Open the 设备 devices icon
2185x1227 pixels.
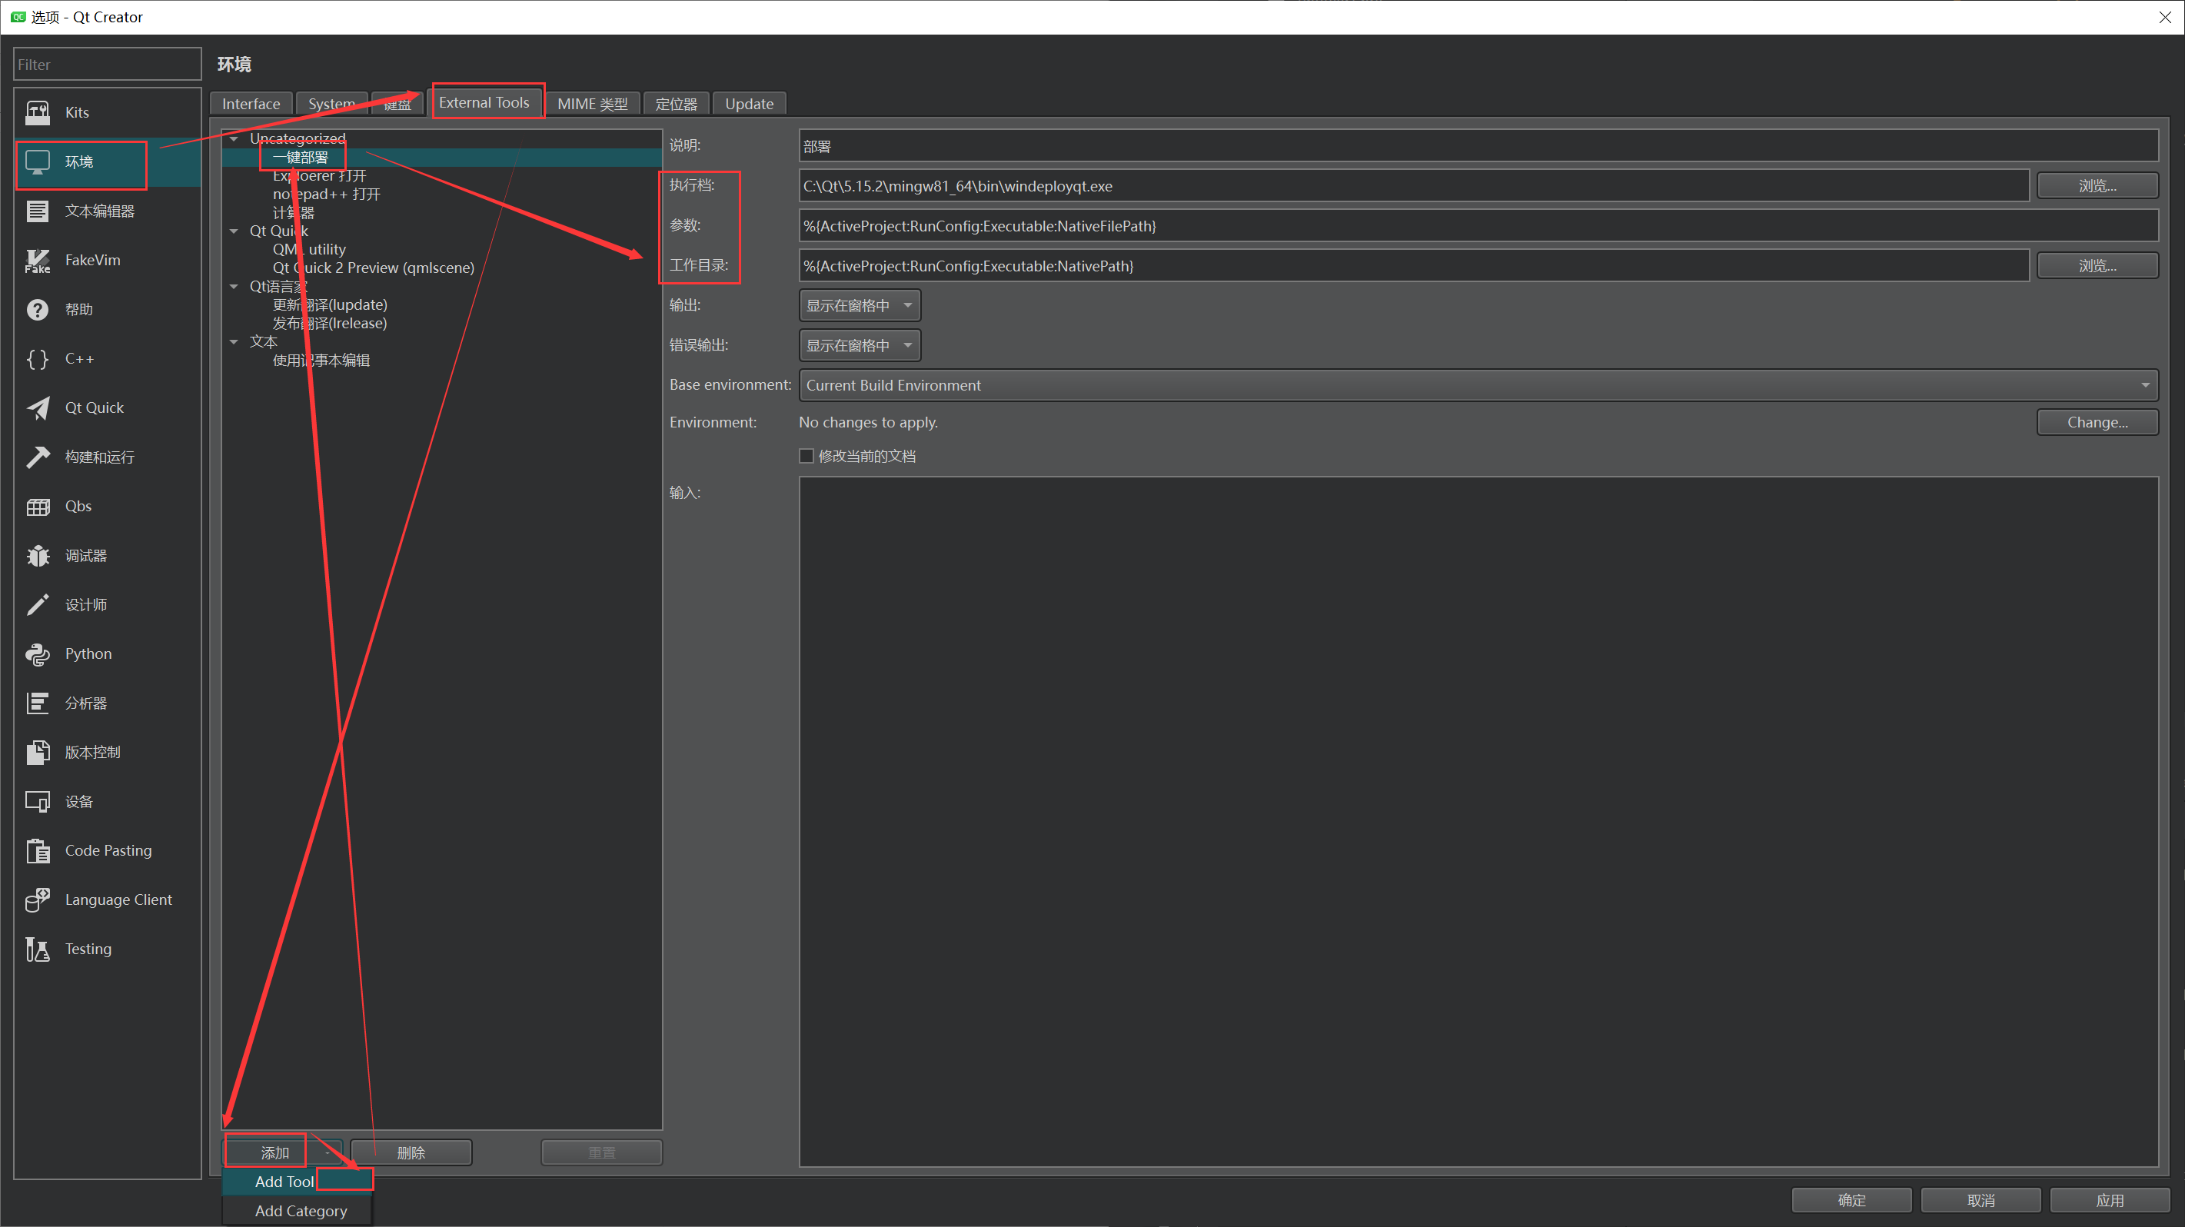click(x=38, y=801)
